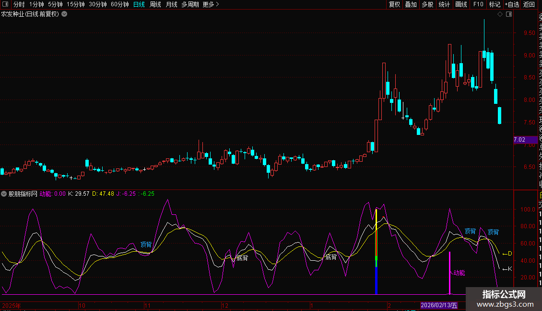542x311 pixels.
Task: Open the 更多 periods menu
Action: pos(211,4)
